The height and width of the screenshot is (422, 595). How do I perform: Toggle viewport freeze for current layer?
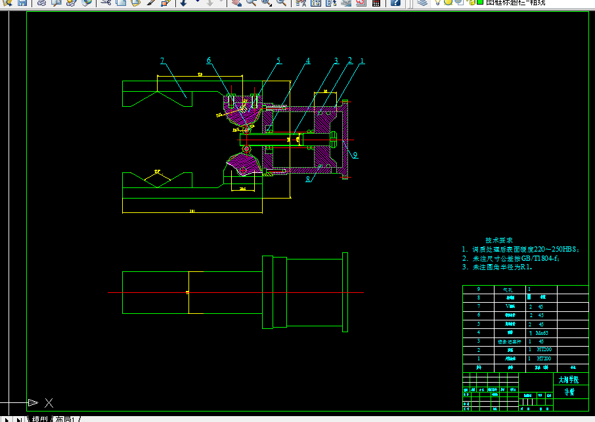459,2
